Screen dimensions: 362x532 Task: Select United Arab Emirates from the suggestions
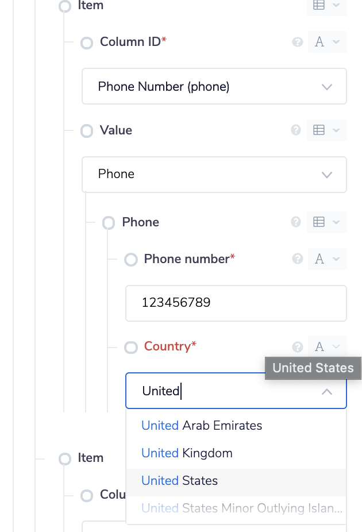(201, 425)
